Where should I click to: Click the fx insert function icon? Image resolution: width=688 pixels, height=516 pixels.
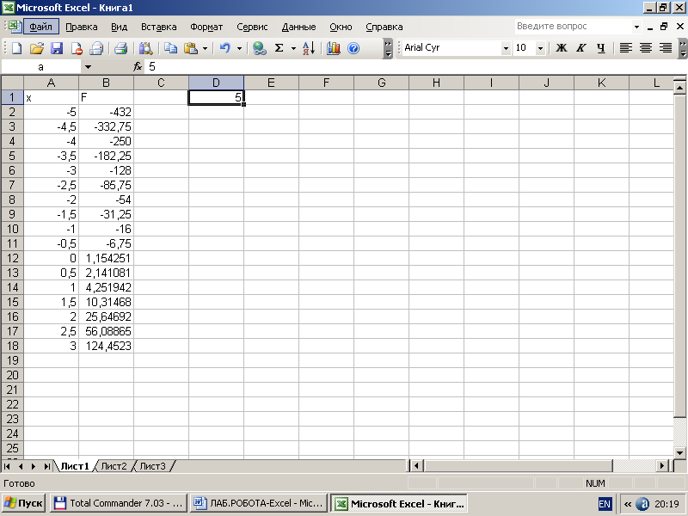(x=138, y=67)
